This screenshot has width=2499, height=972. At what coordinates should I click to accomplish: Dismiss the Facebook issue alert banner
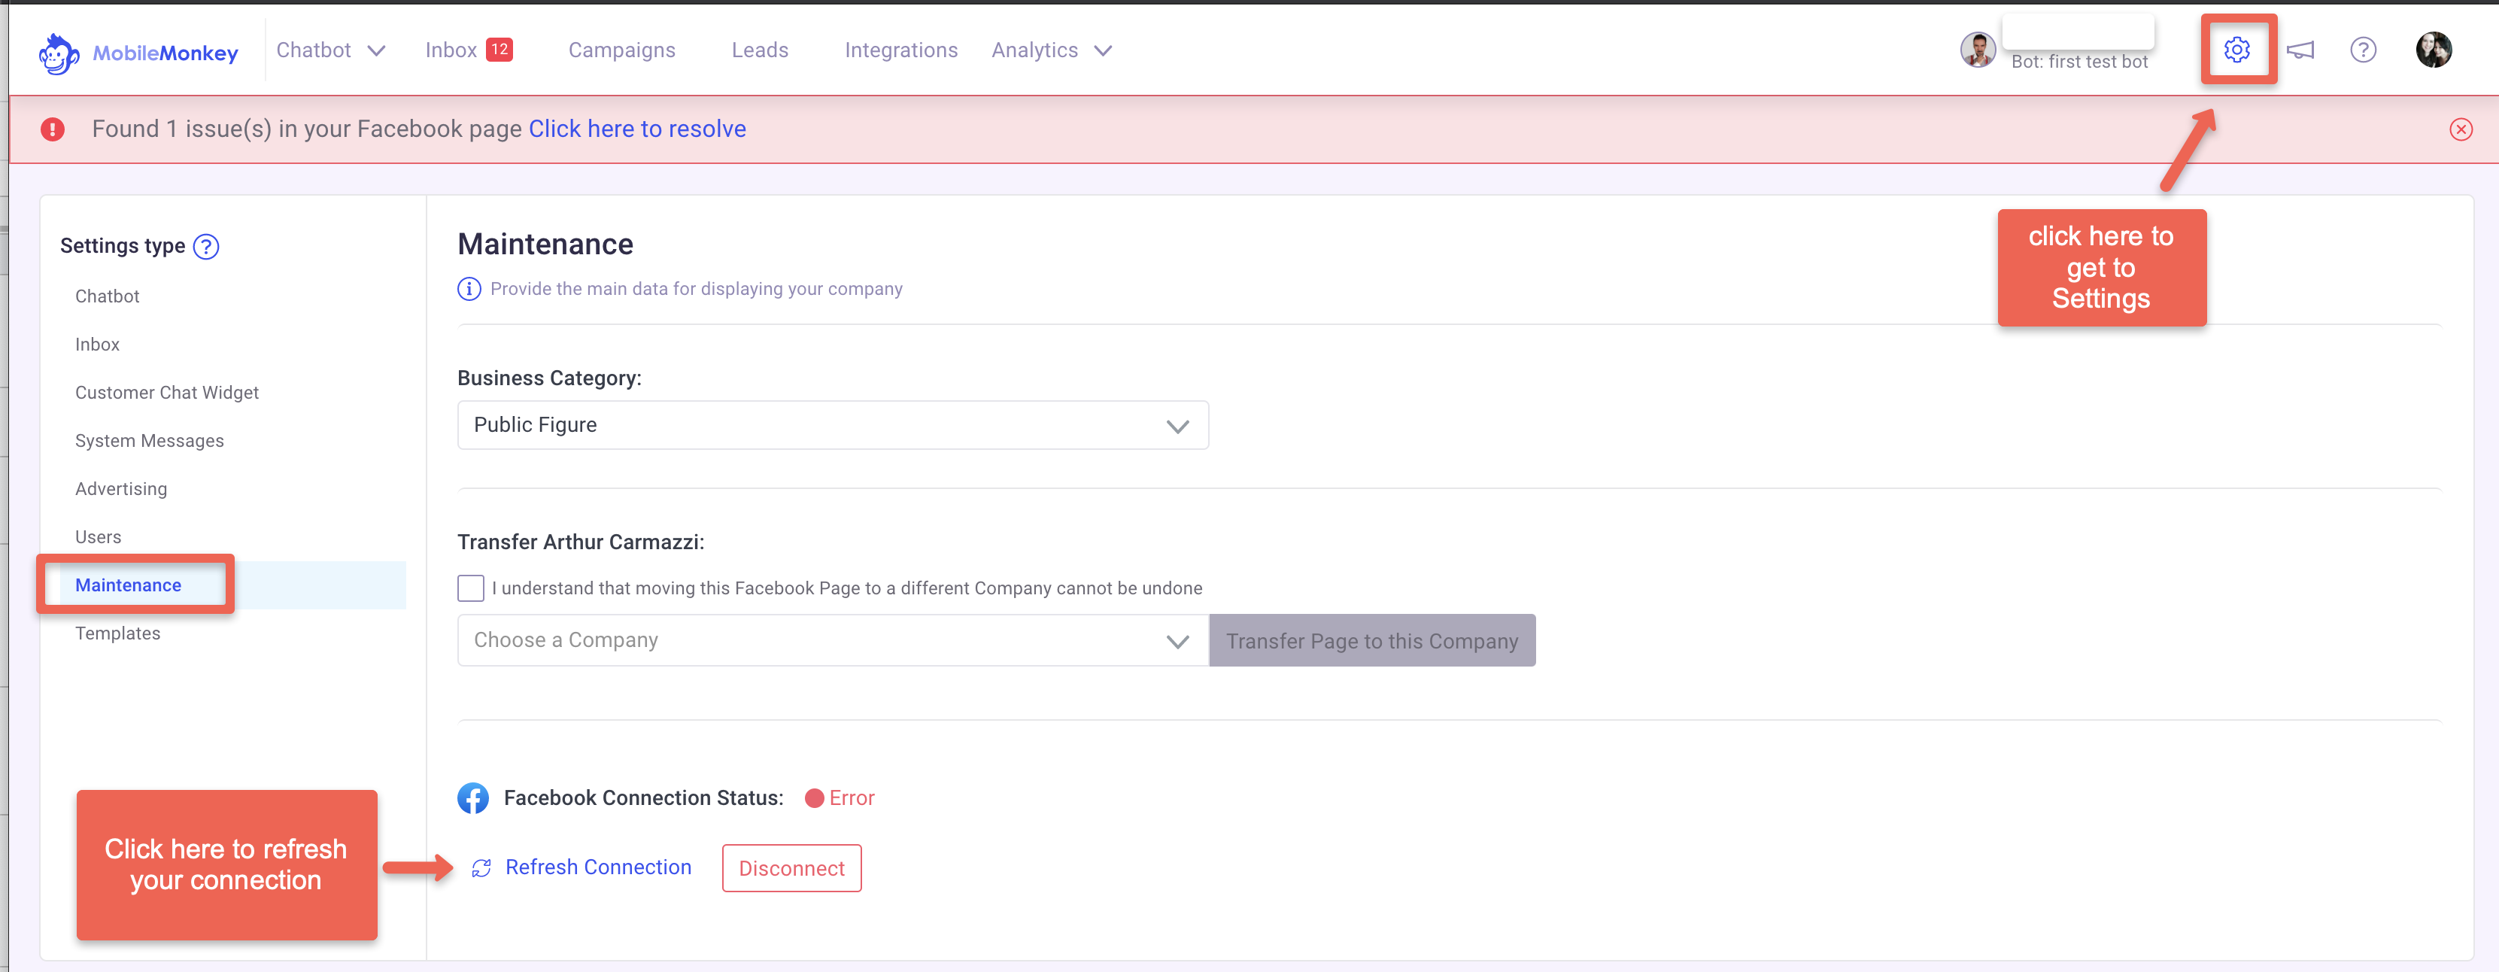click(x=2460, y=129)
